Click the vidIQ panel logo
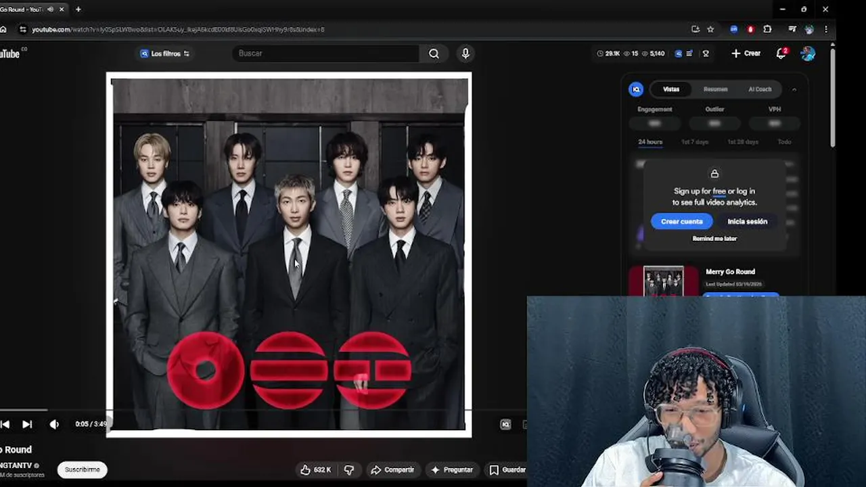 [x=636, y=89]
